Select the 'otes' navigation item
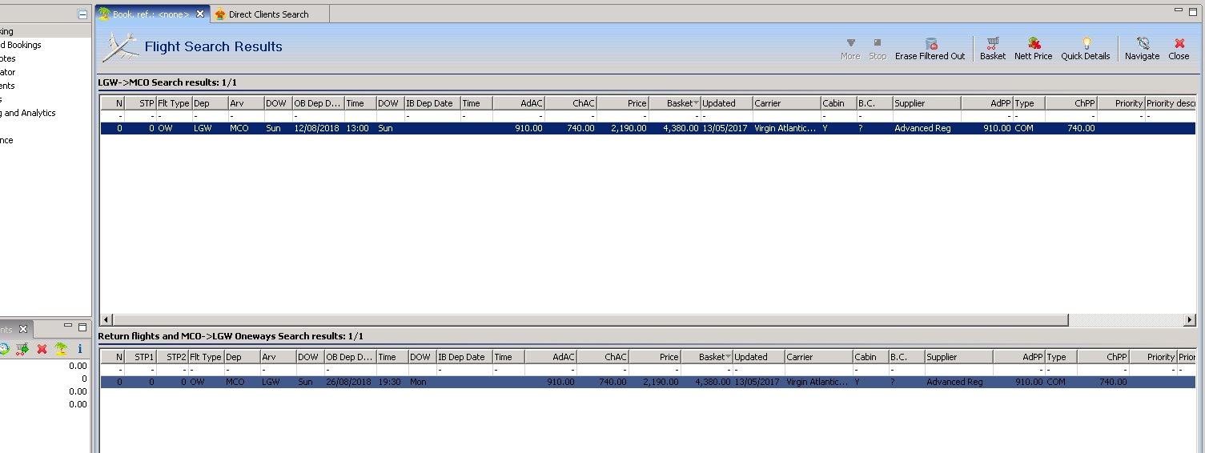1205x453 pixels. coord(8,58)
